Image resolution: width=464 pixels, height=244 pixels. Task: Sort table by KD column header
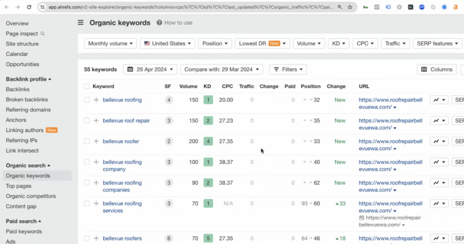pos(207,86)
